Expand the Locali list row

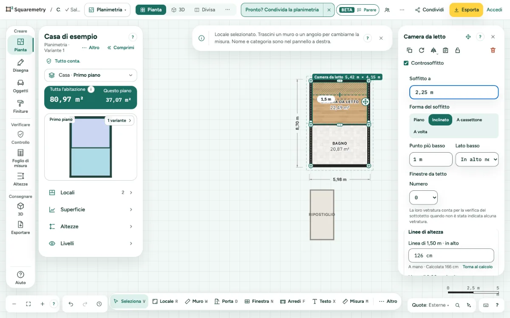(91, 192)
